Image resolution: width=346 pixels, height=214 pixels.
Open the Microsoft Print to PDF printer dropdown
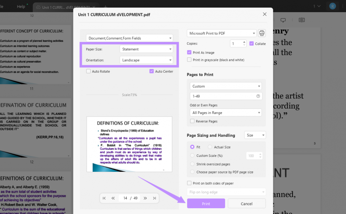pyautogui.click(x=222, y=33)
